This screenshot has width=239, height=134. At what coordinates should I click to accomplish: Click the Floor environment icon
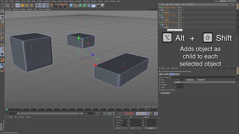[94, 6]
